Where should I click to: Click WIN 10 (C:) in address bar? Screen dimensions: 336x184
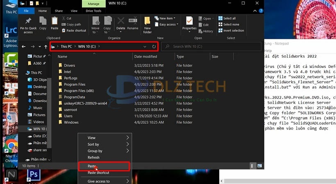click(x=87, y=47)
